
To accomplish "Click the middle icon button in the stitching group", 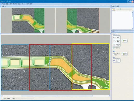I will [117, 41].
